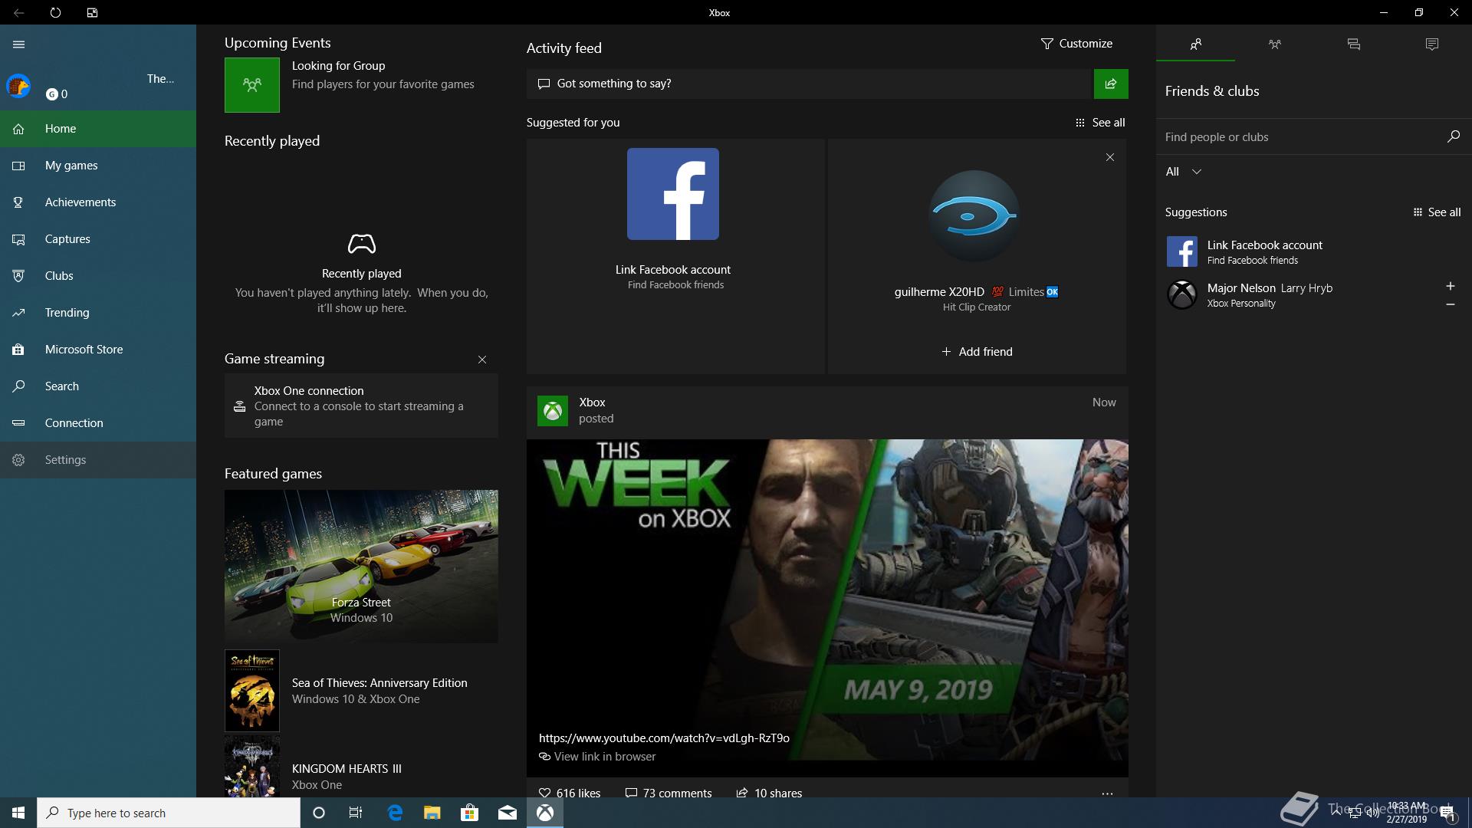Viewport: 1472px width, 828px height.
Task: Click Xbox logo on the post
Action: pyautogui.click(x=553, y=411)
